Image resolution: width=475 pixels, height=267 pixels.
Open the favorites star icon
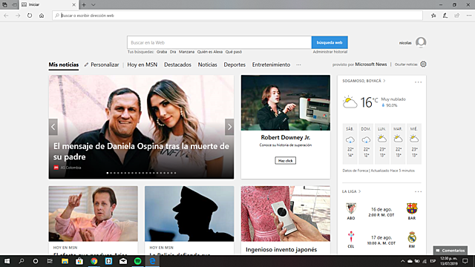point(433,16)
